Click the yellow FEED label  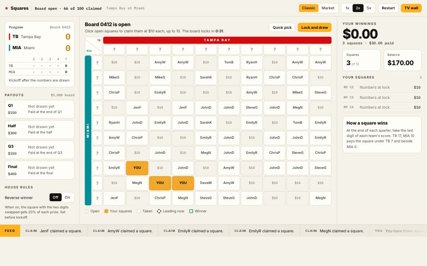(10, 231)
